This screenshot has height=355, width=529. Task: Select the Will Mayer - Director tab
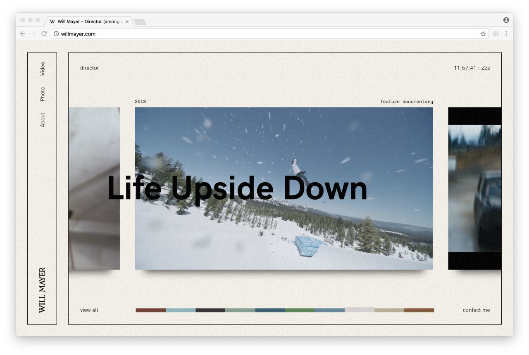coord(88,21)
